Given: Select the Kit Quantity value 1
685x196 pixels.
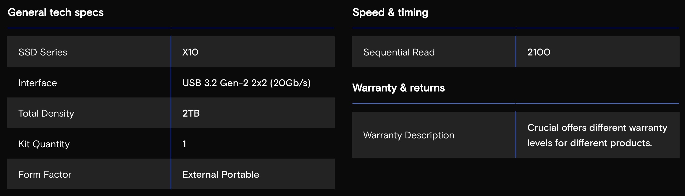Looking at the screenshot, I should click(184, 144).
